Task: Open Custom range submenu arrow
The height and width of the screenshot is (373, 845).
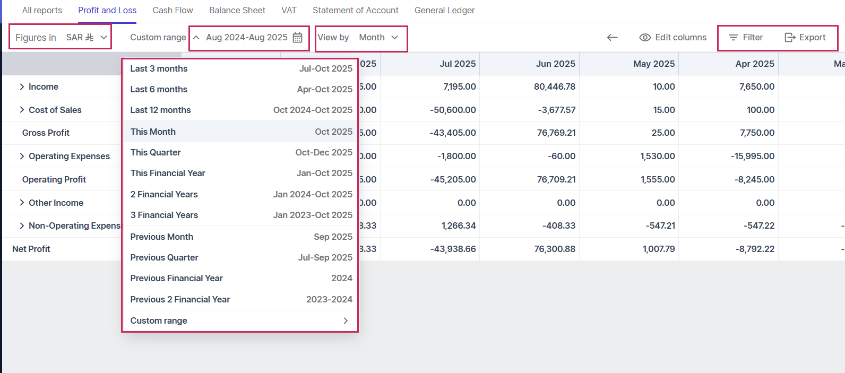Action: [x=346, y=320]
